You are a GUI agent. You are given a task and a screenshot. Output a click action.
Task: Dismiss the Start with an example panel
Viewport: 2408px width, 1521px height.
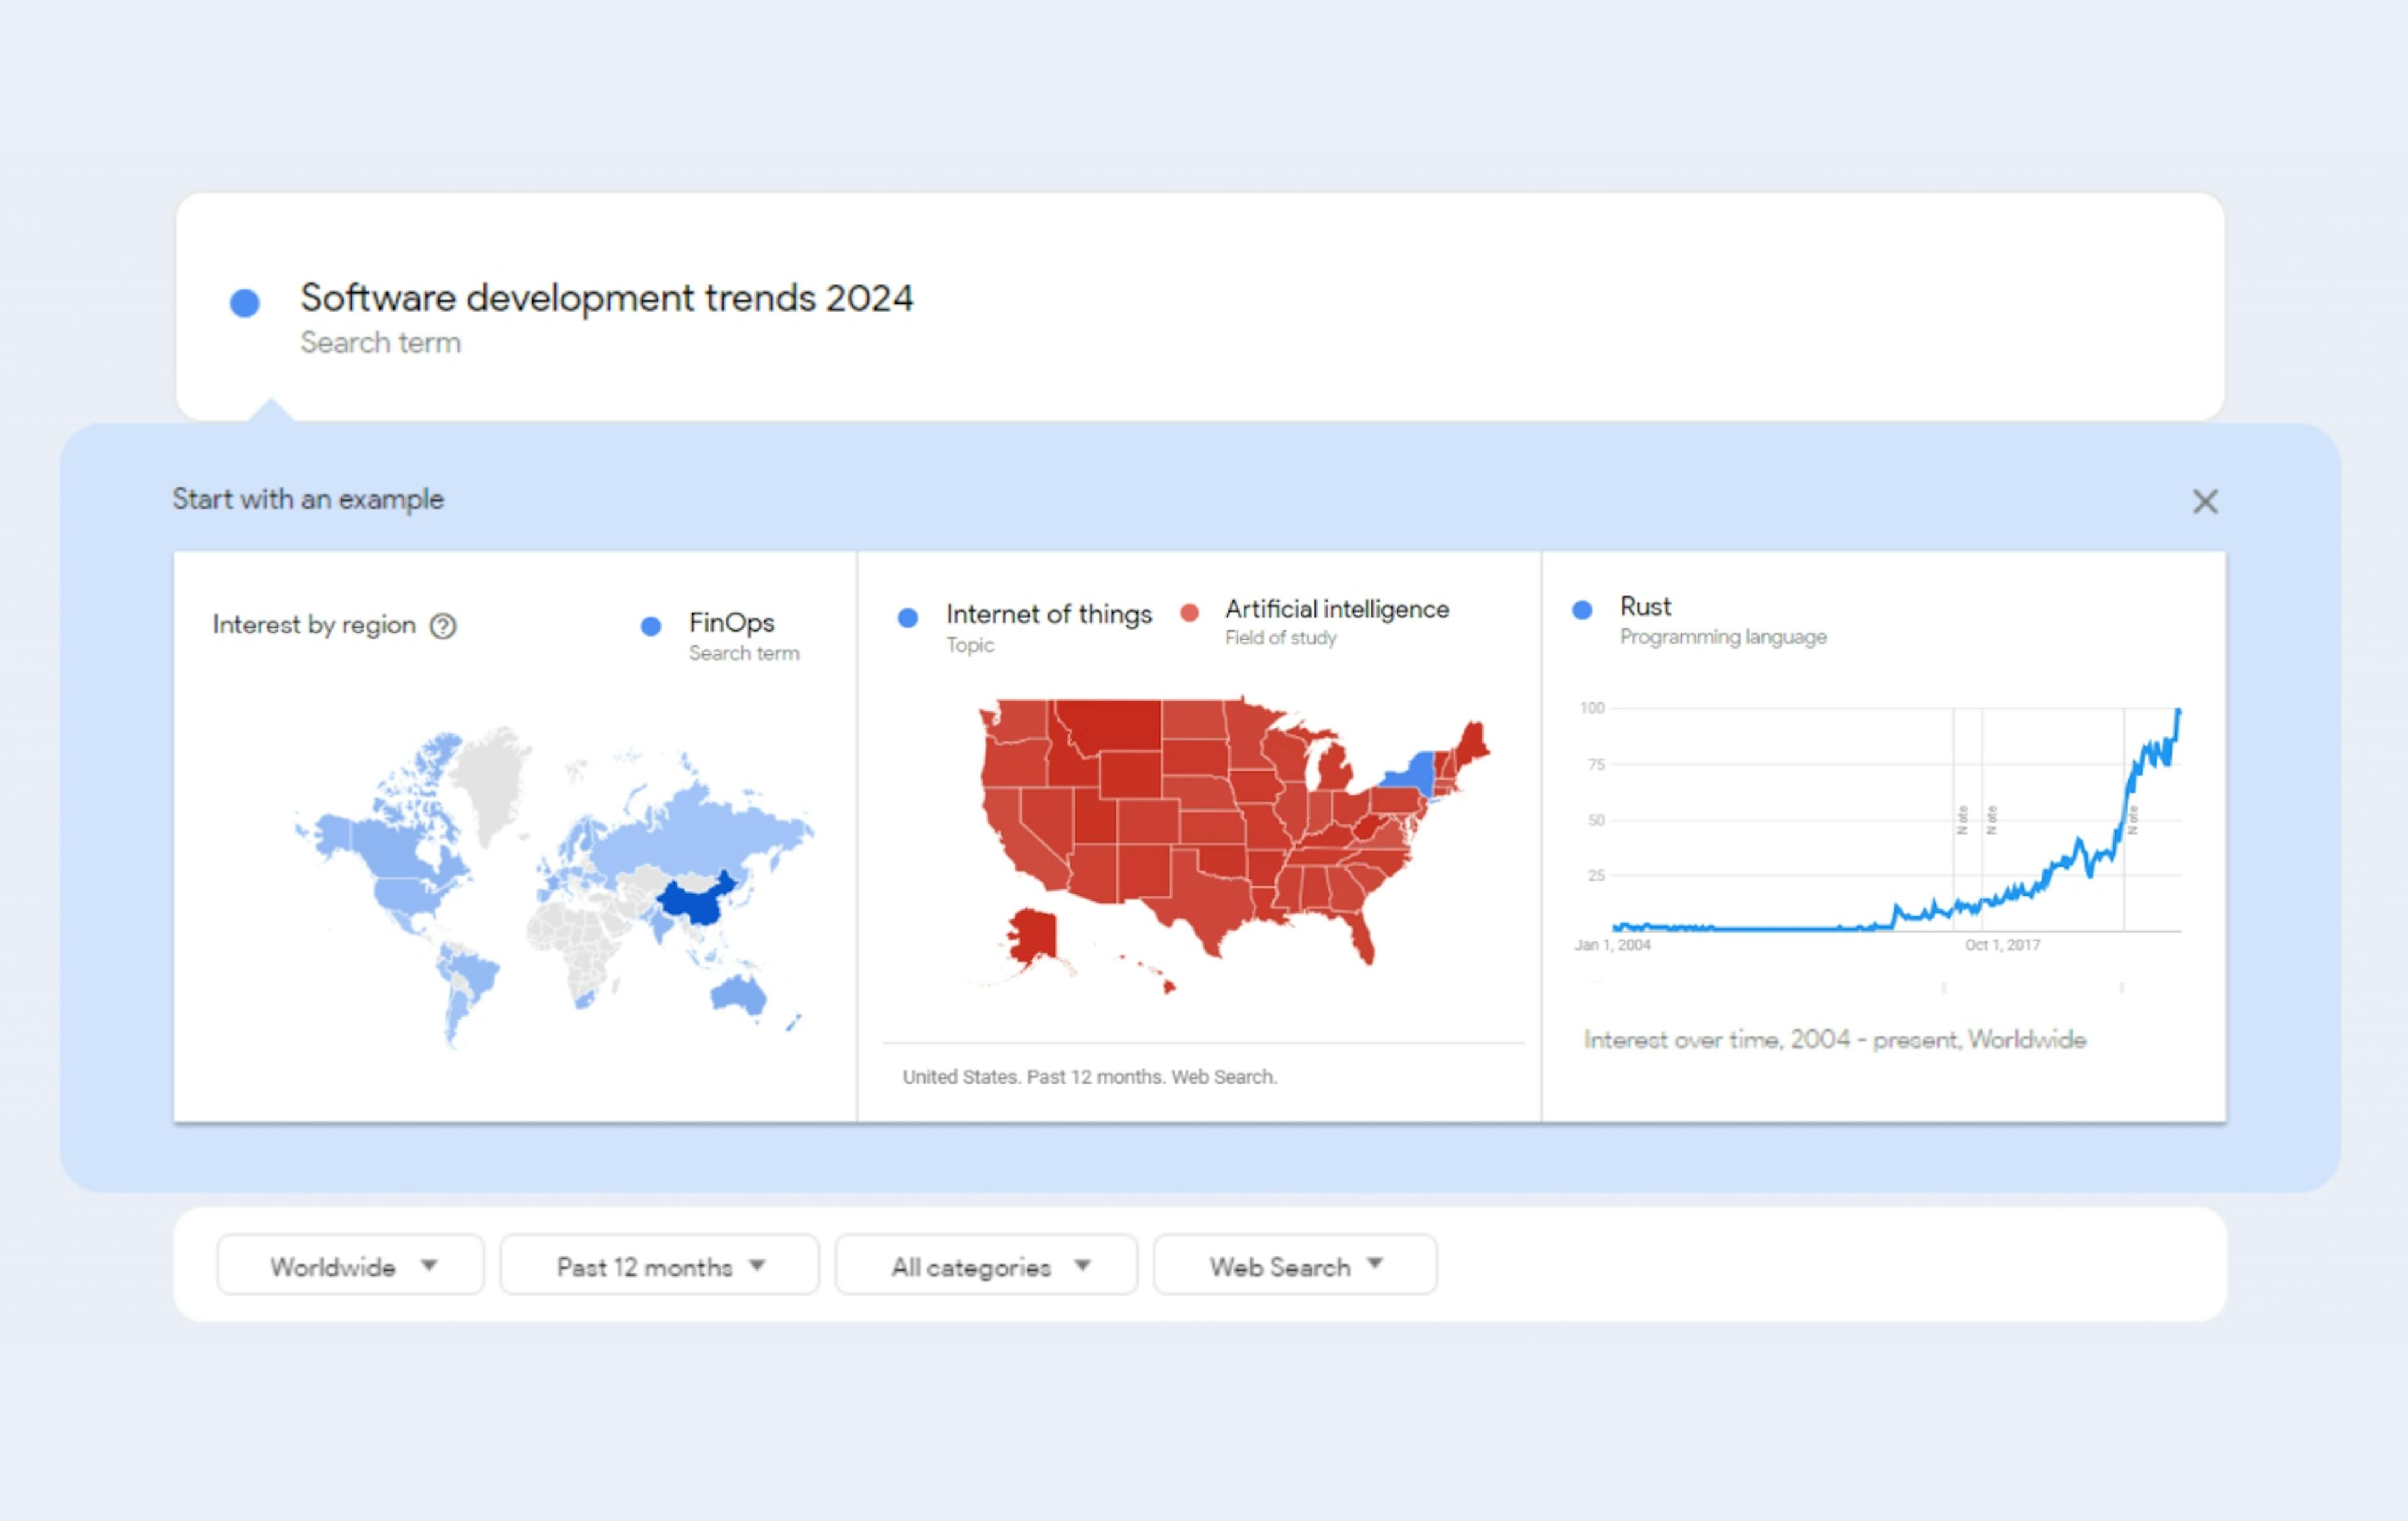tap(2205, 502)
